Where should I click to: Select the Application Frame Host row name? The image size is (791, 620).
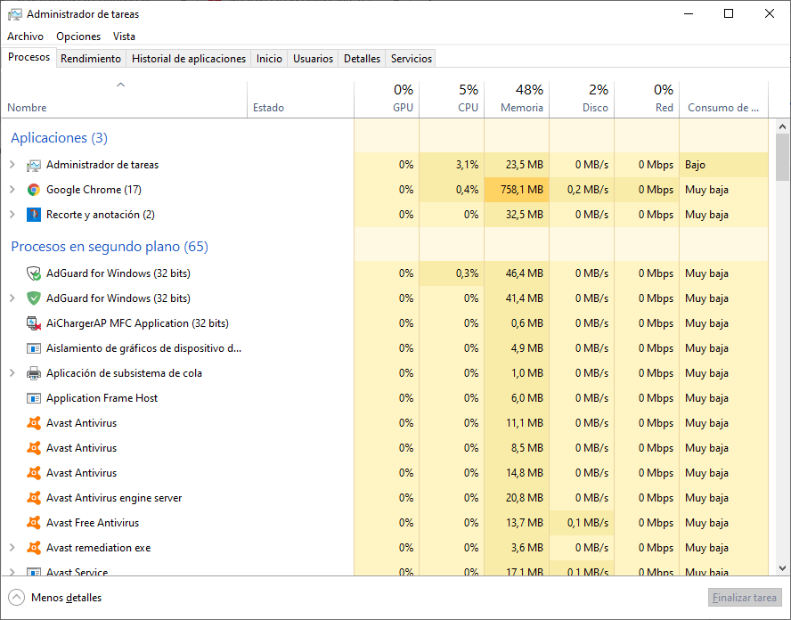(x=102, y=398)
